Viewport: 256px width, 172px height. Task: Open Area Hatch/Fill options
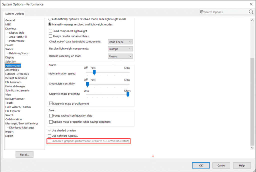tap(18, 37)
